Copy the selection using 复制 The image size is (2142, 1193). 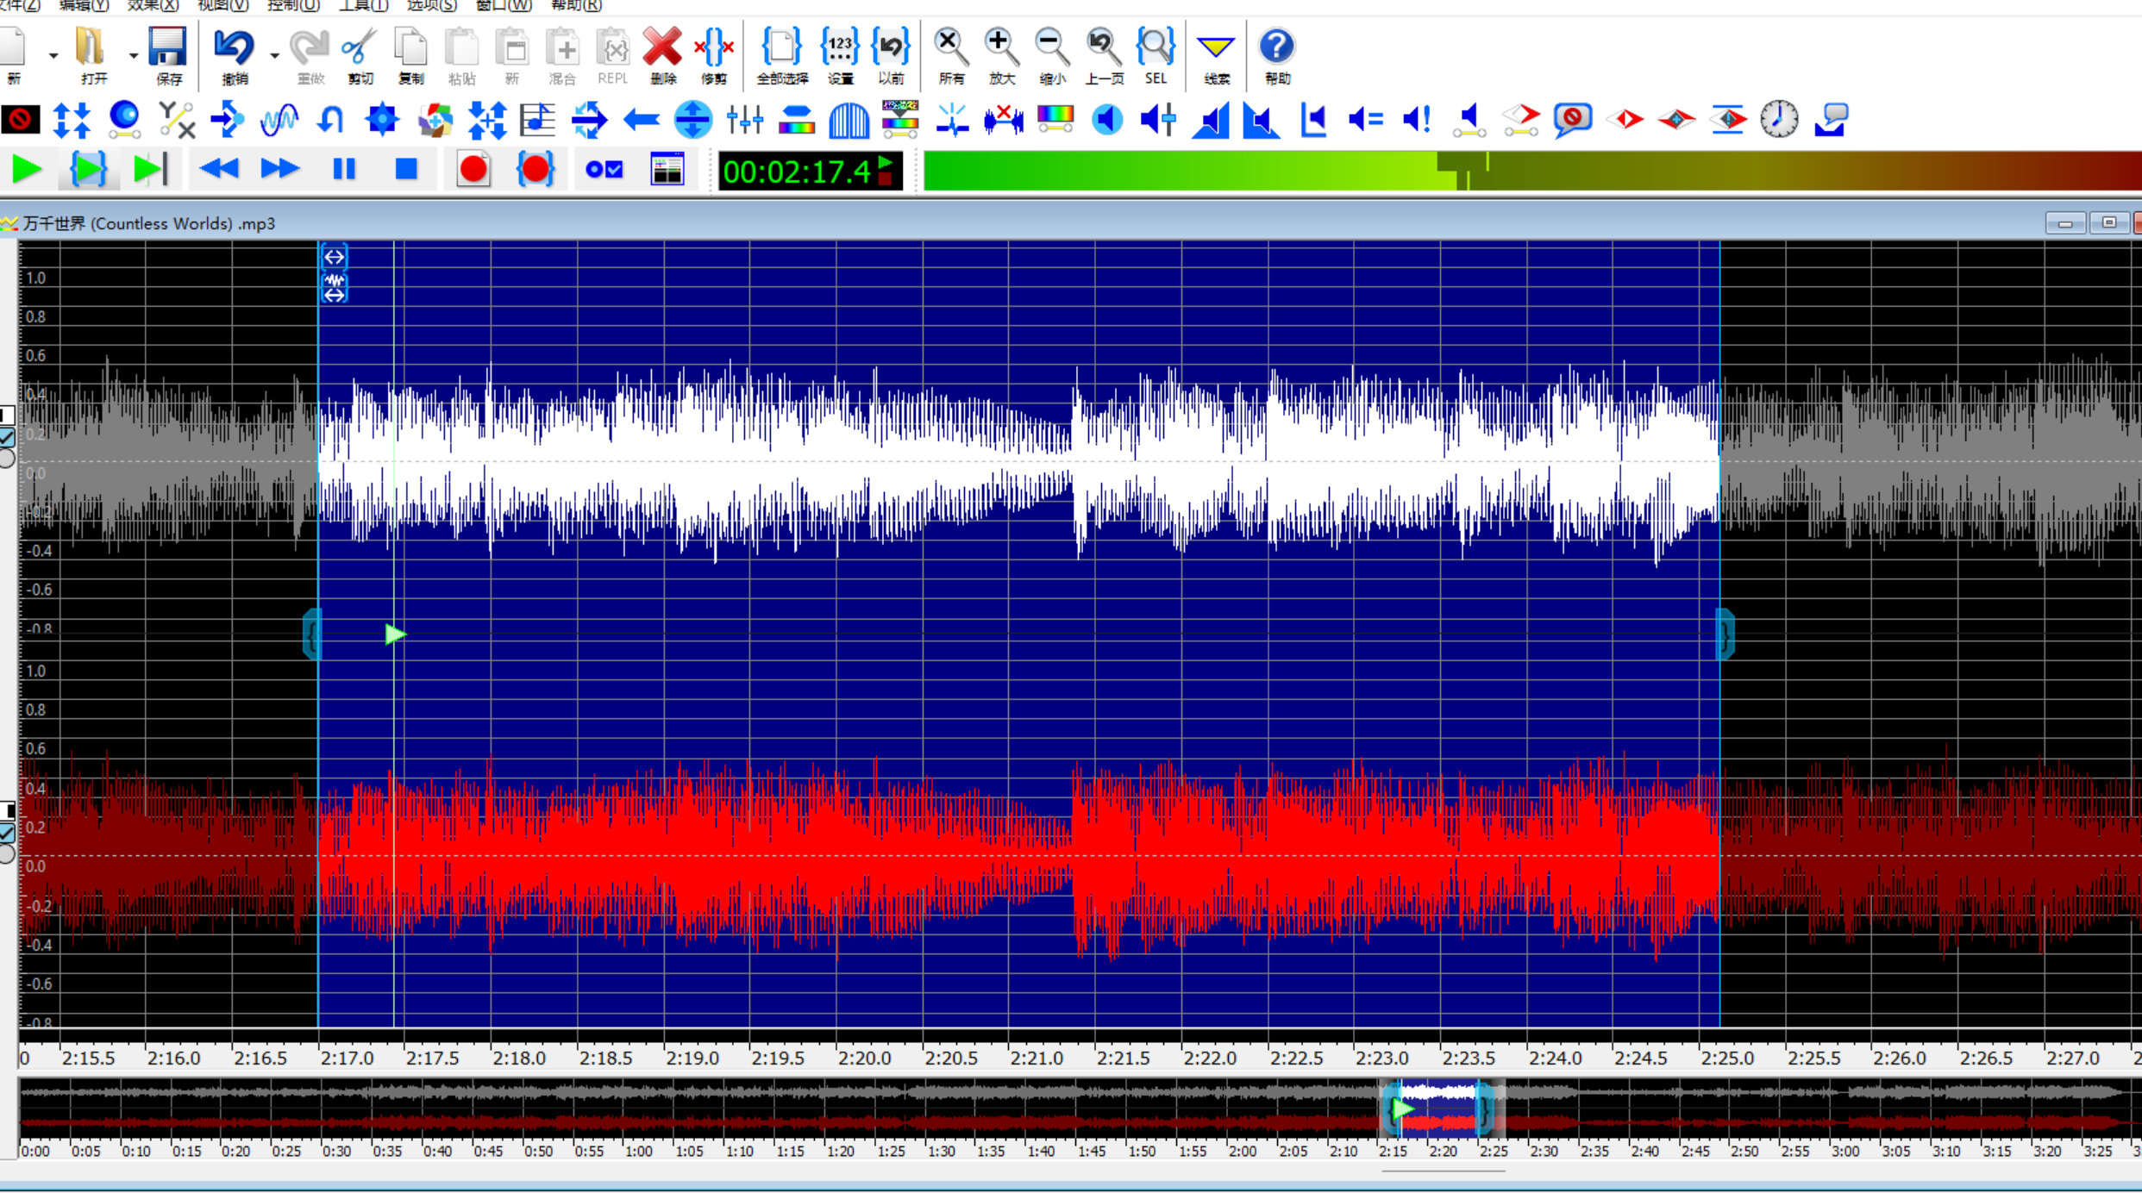click(x=410, y=55)
